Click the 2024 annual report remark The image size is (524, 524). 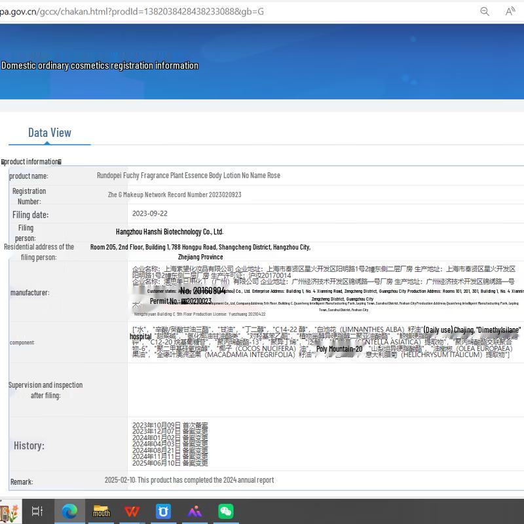coord(189,480)
